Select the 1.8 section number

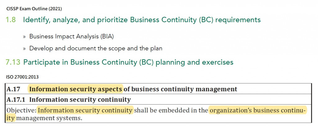(11, 20)
